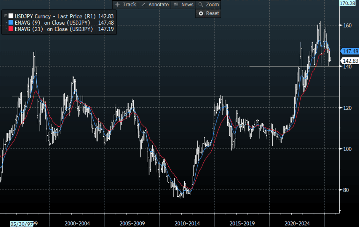Click the white 142.83 last price tag
The height and width of the screenshot is (227, 359).
[x=350, y=61]
